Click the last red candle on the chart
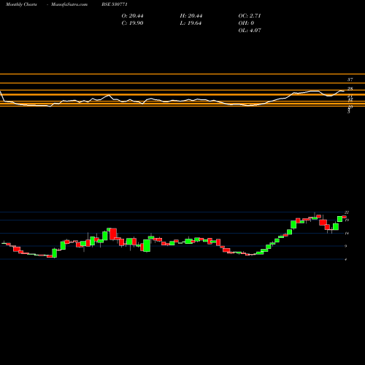The image size is (365, 365). click(x=344, y=217)
